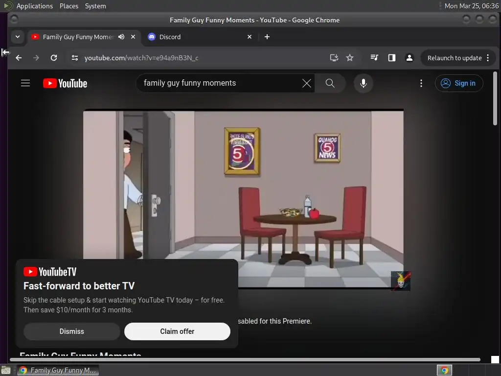The height and width of the screenshot is (376, 501).
Task: Click the video player to pause
Action: tap(243, 198)
